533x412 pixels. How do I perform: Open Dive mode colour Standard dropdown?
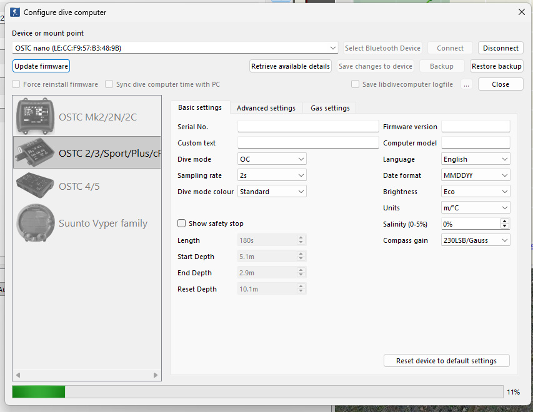click(x=272, y=192)
